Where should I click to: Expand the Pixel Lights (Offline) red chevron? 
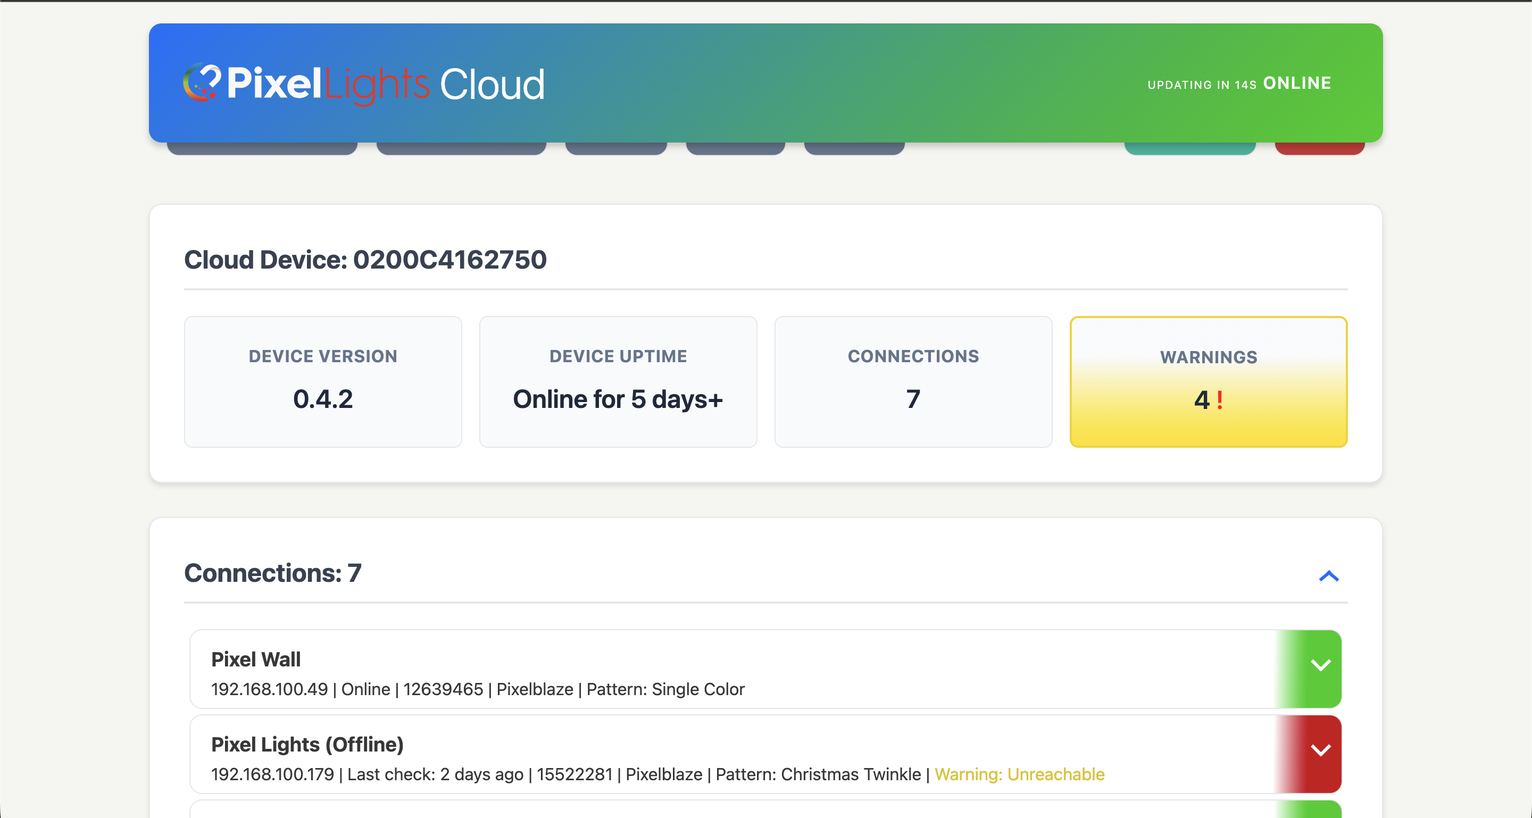(1320, 750)
